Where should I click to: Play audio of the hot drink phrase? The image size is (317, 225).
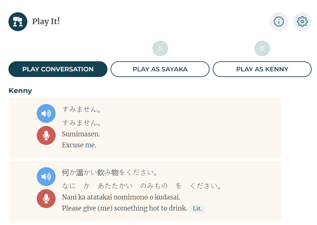coord(46,177)
